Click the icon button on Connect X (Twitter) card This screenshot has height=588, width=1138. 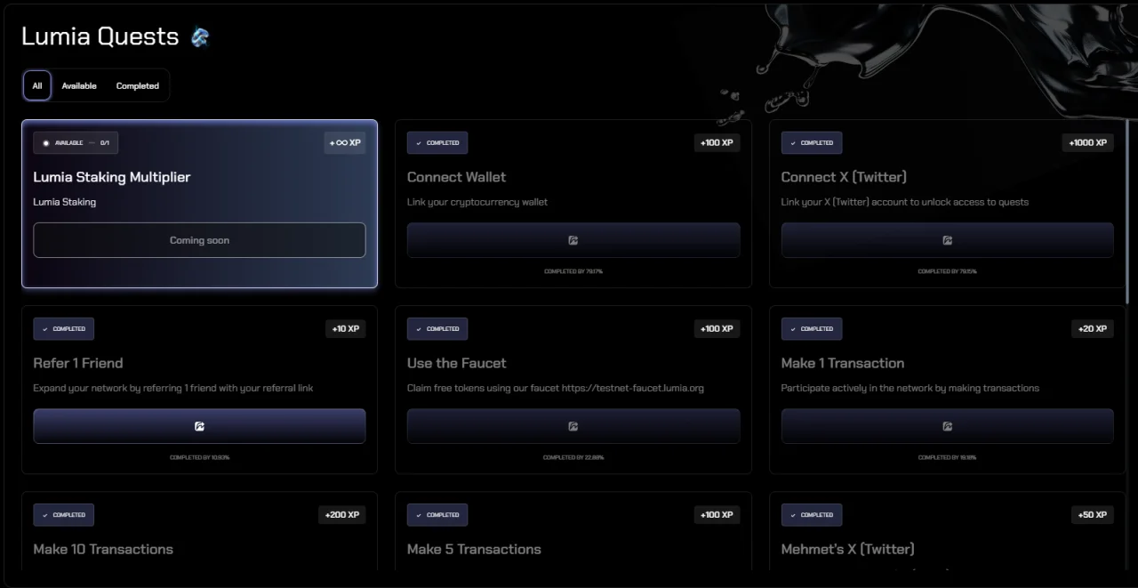tap(947, 240)
